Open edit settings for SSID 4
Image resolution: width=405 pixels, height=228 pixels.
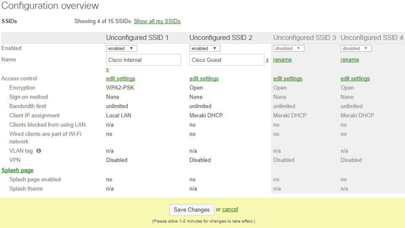click(x=355, y=79)
